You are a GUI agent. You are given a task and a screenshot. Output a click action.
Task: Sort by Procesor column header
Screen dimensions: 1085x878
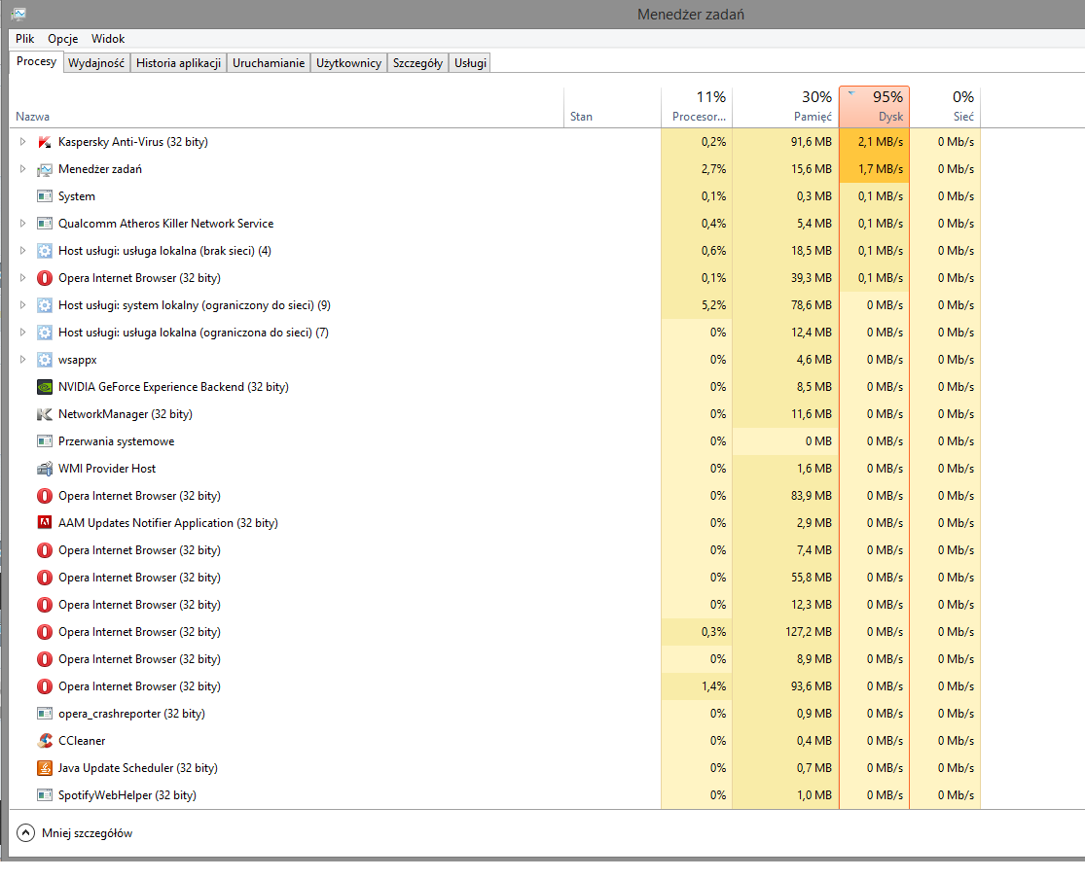pos(697,107)
